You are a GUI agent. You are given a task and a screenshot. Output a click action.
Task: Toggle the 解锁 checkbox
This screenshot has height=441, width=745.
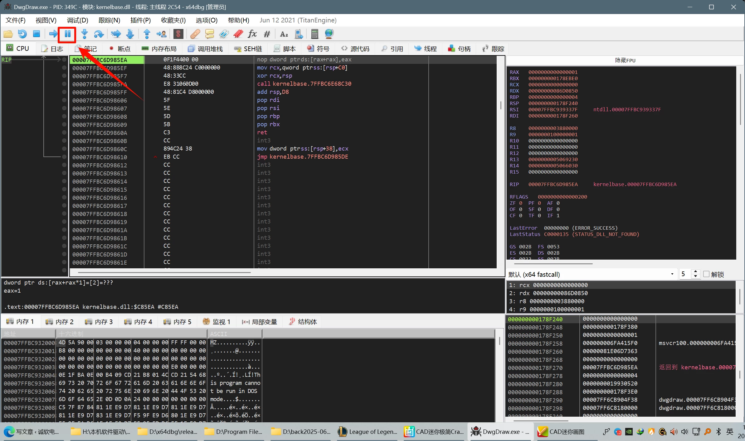706,274
